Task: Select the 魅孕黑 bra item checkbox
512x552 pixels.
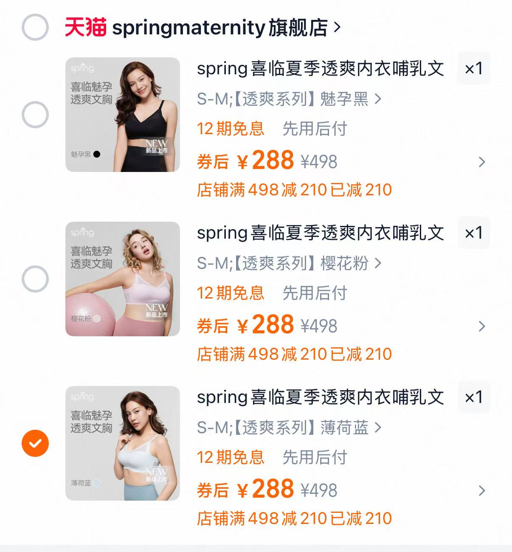Action: 35,115
